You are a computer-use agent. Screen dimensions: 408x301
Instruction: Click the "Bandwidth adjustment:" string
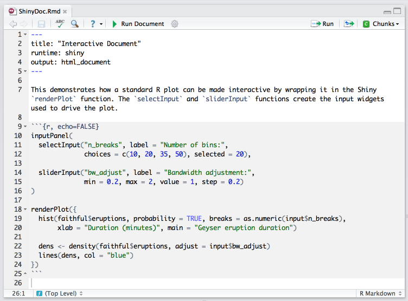[x=207, y=173]
